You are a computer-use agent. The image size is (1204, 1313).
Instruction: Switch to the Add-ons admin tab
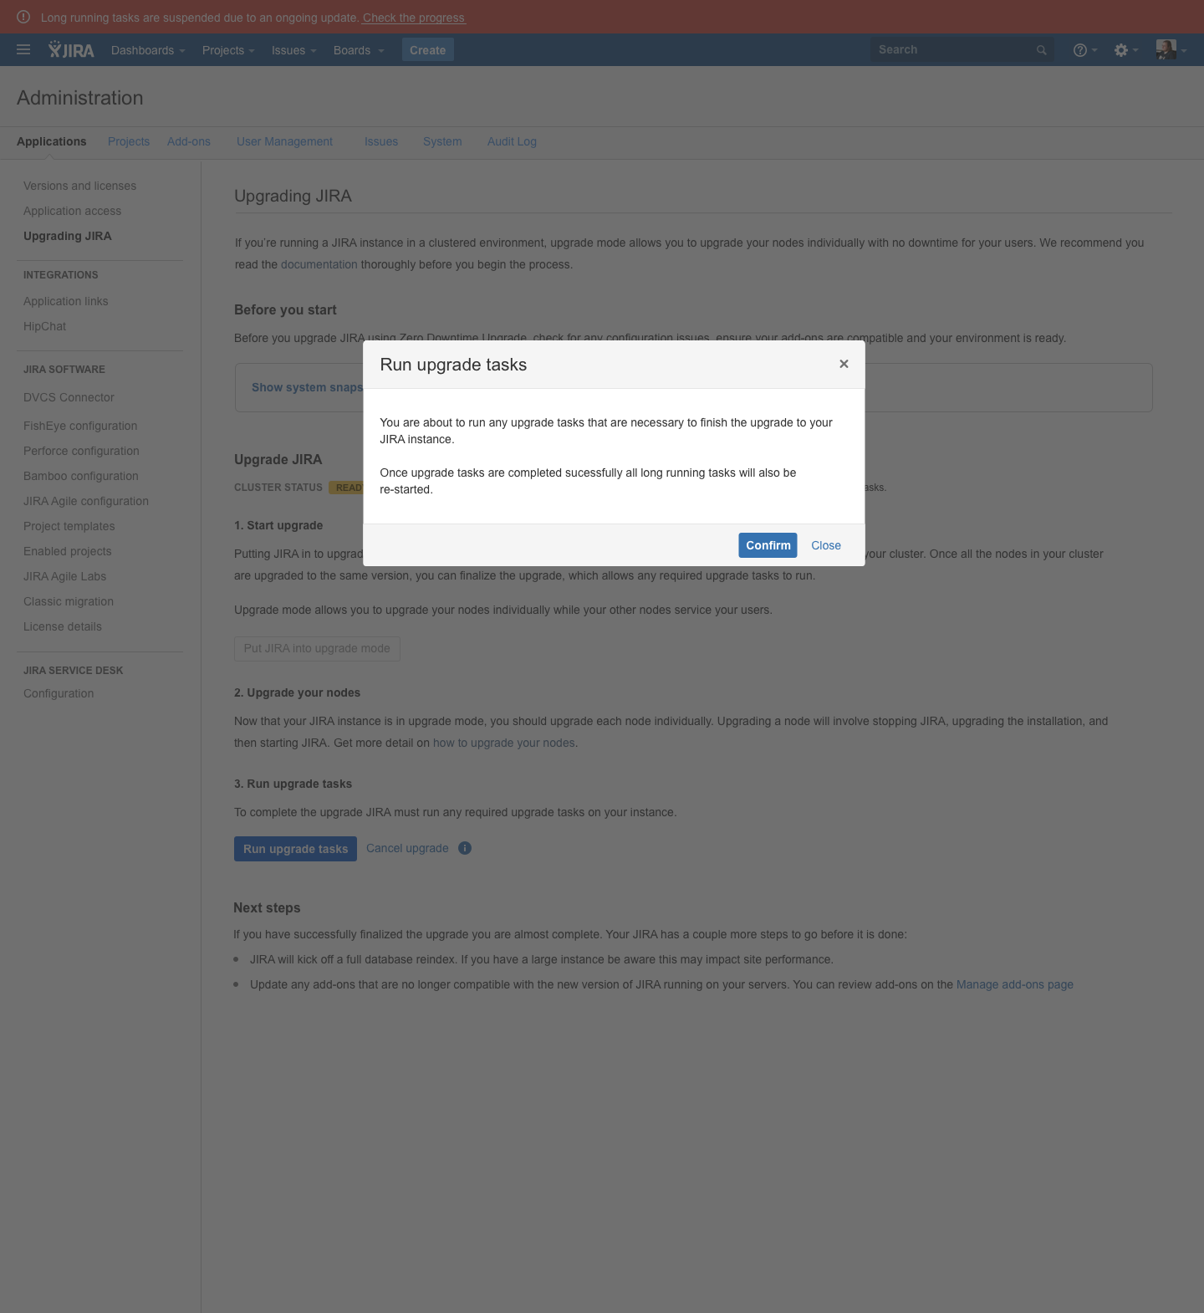(x=189, y=141)
